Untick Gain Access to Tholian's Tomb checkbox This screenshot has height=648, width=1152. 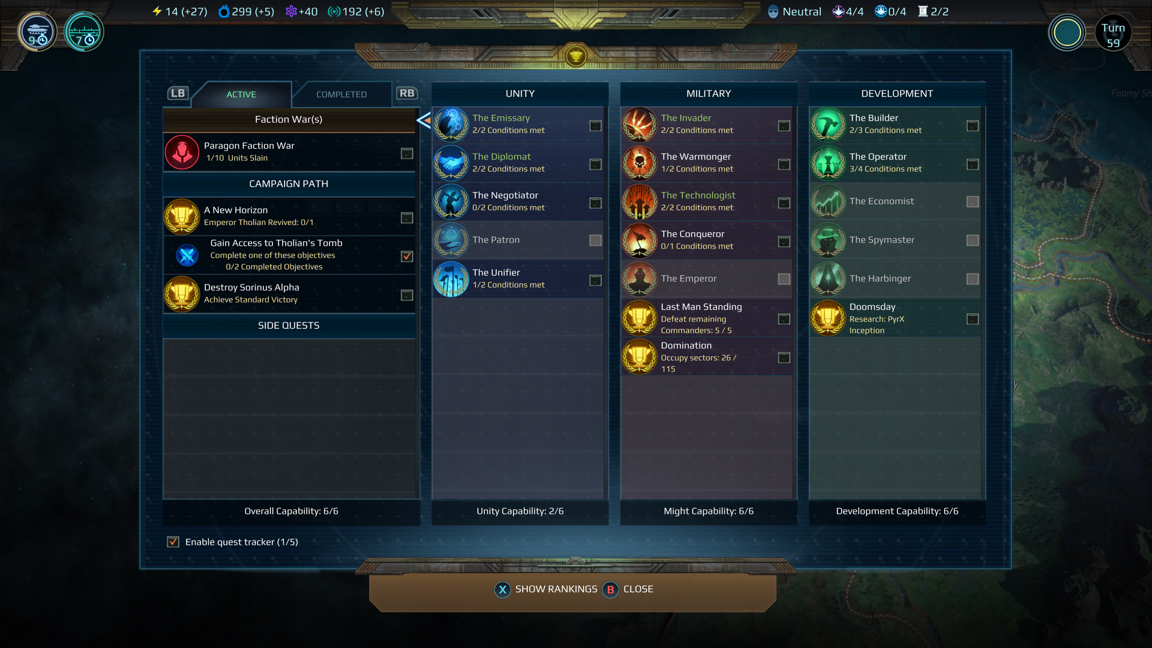[407, 256]
